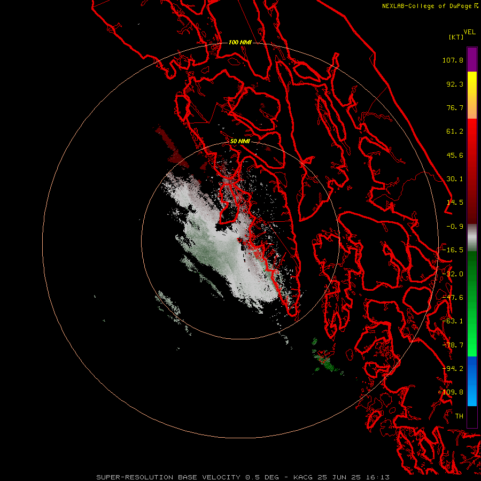Click the -109.8 velocity scale value
This screenshot has width=481, height=481.
(x=451, y=392)
